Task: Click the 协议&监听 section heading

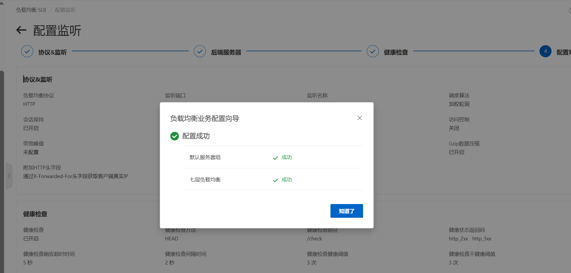Action: click(38, 80)
